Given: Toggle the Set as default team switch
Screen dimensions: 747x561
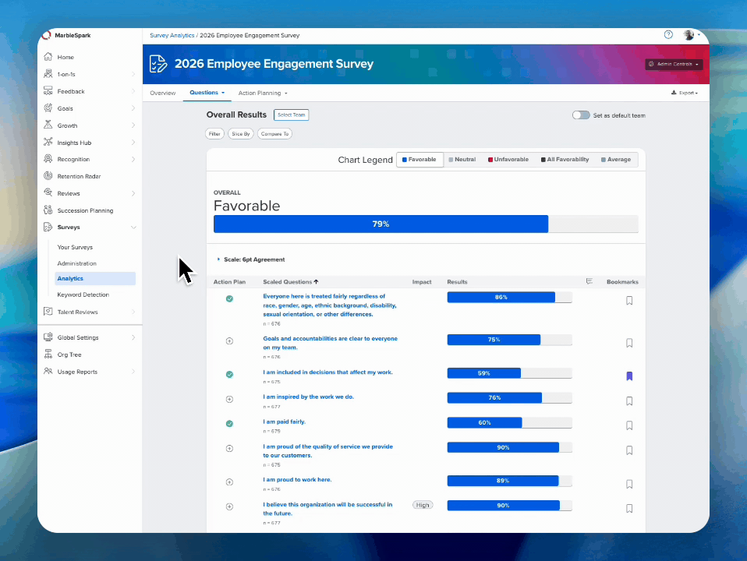Looking at the screenshot, I should (581, 115).
